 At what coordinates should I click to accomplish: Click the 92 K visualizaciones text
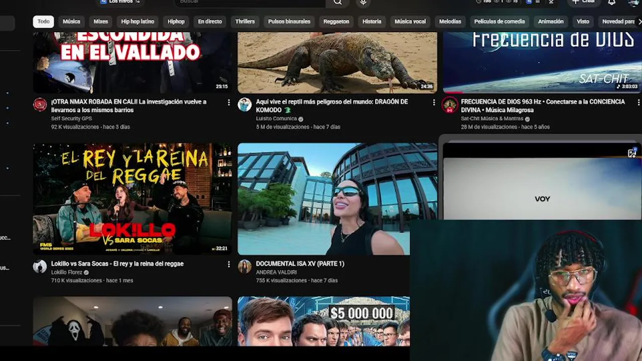75,127
